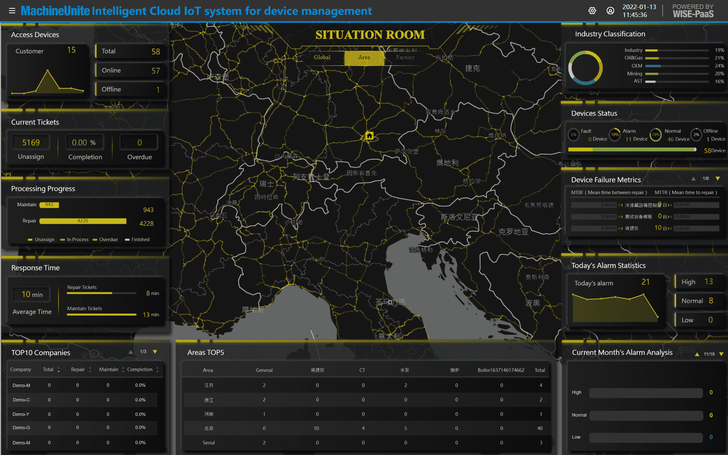The image size is (728, 455).
Task: Open the hamburger menu
Action: pos(12,11)
